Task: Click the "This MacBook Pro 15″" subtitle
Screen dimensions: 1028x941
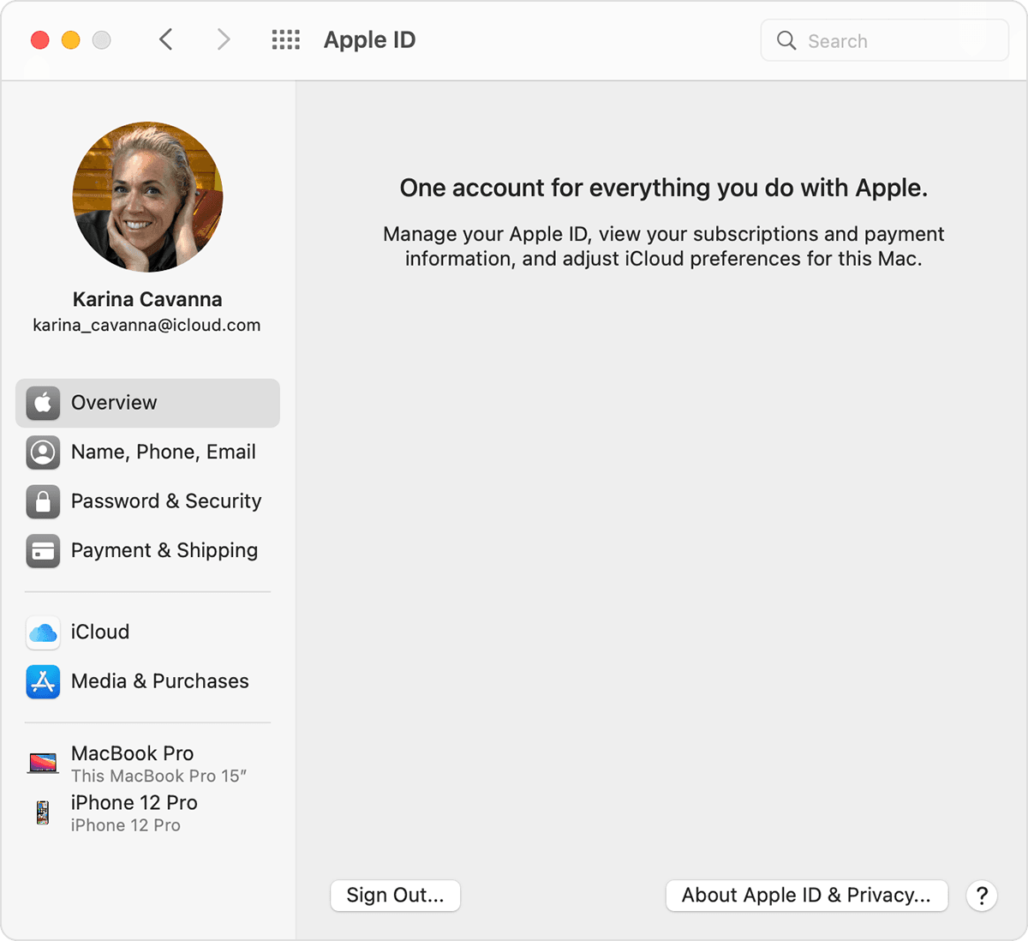Action: [158, 776]
